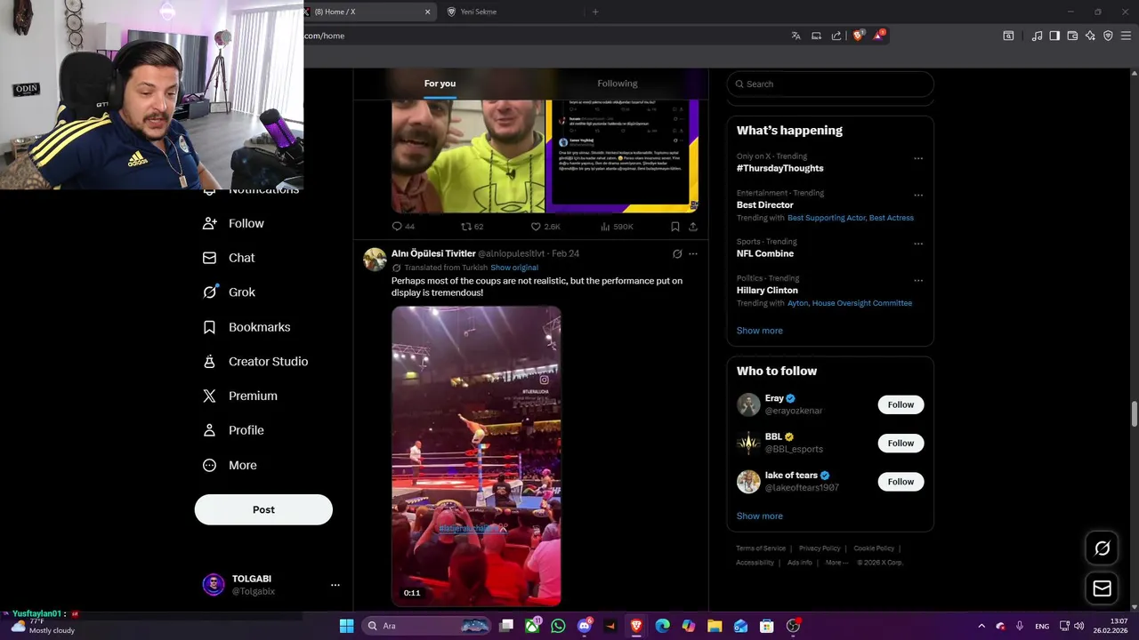Open Terms of Service link
Screen dimensions: 1139x640
761,548
